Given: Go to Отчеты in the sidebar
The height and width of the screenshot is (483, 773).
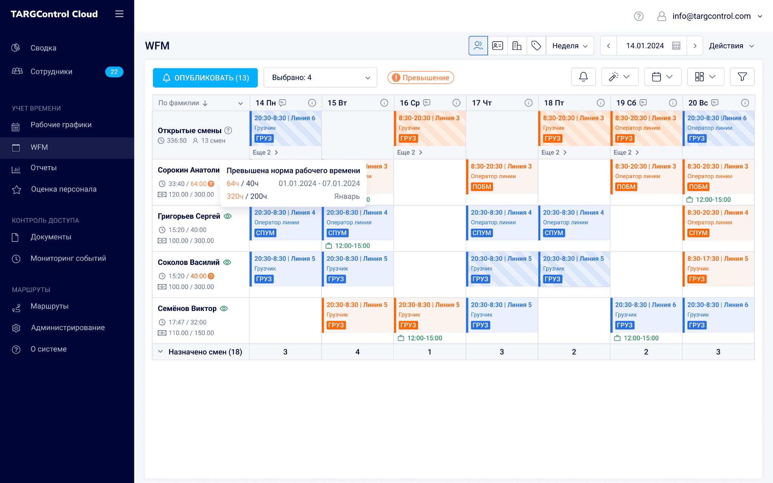Looking at the screenshot, I should point(43,168).
